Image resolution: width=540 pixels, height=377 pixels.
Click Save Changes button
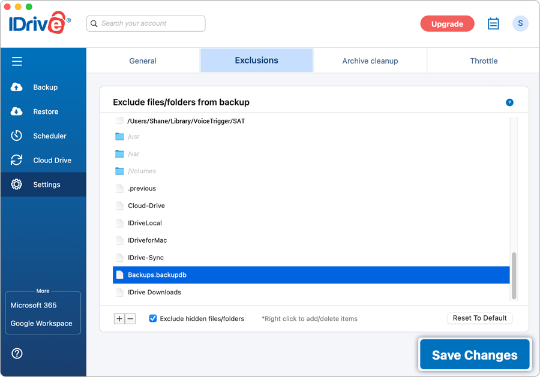click(475, 355)
